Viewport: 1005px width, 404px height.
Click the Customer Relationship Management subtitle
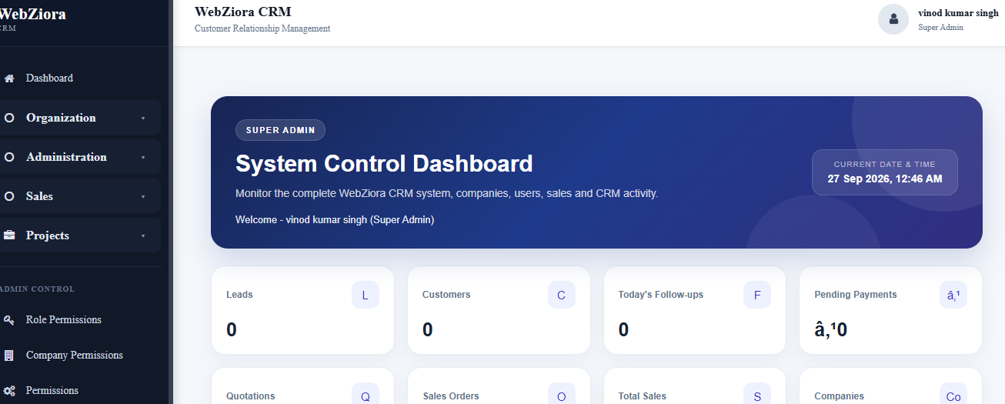click(x=262, y=28)
